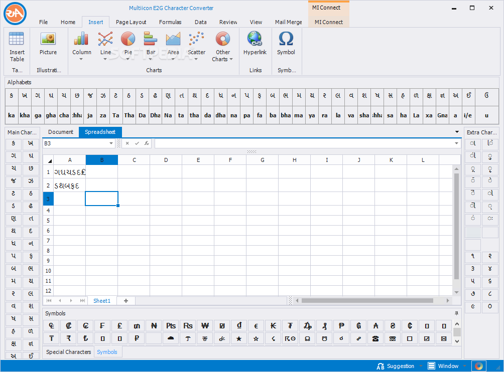
Task: Click the horizontal spreadsheet scrollbar
Action: coord(367,301)
